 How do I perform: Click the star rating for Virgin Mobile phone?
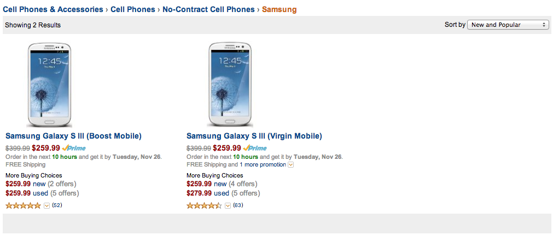204,206
